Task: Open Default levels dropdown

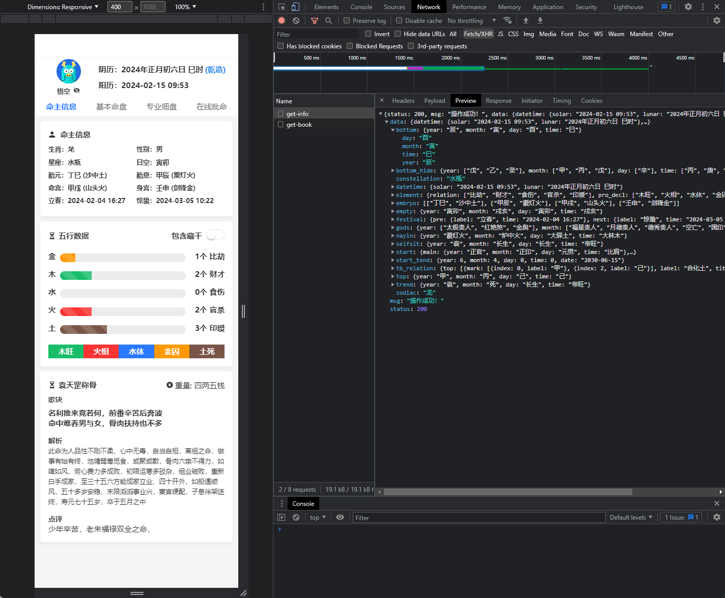Action: 631,517
